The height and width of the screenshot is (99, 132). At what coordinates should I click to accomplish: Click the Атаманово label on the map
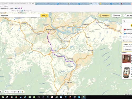85,24
